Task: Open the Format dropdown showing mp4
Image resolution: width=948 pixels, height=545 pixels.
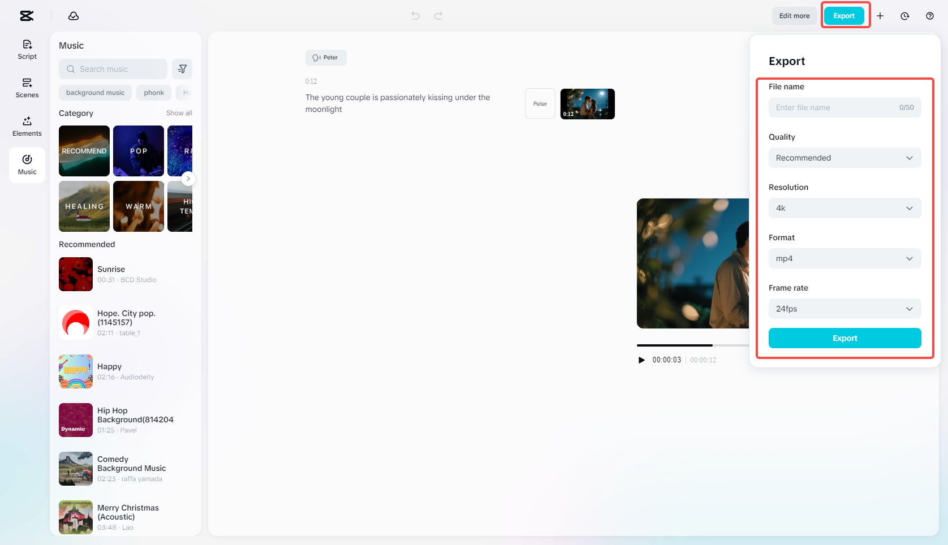Action: (x=844, y=258)
